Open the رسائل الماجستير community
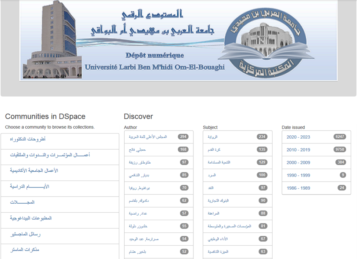The width and height of the screenshot is (357, 259). 25,234
